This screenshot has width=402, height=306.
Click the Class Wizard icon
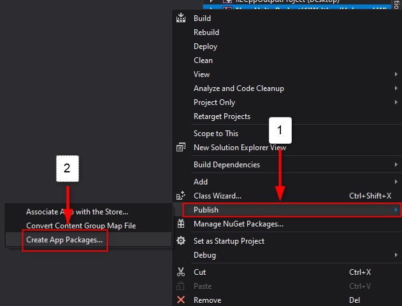point(181,196)
